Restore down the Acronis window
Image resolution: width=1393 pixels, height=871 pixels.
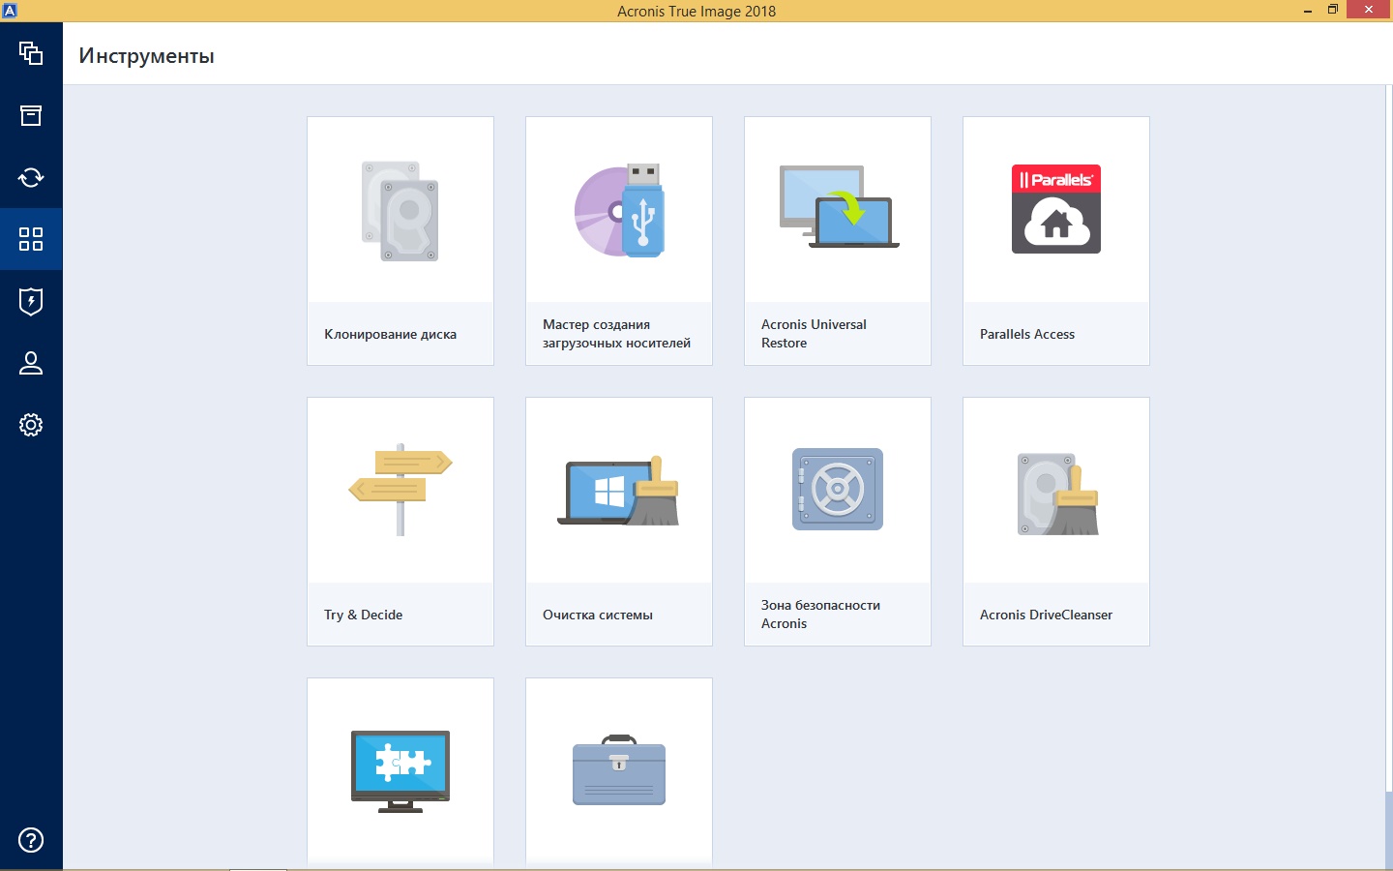(x=1333, y=10)
